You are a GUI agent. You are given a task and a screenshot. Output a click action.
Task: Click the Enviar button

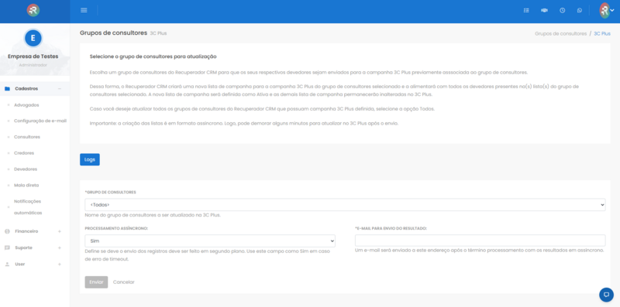(96, 282)
